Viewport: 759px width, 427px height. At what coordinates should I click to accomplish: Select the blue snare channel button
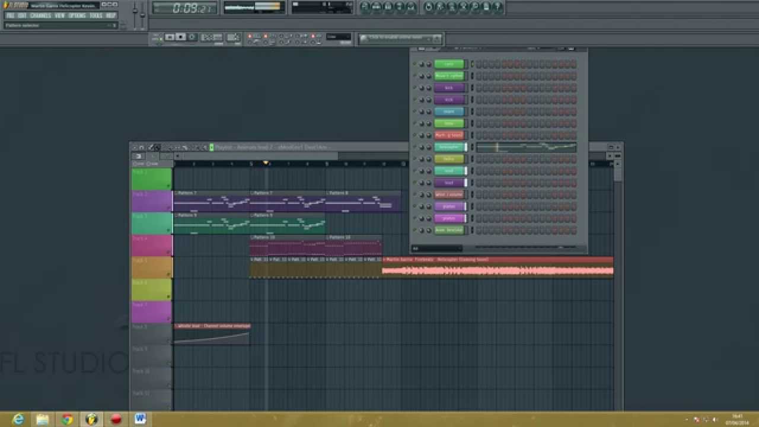click(x=449, y=111)
